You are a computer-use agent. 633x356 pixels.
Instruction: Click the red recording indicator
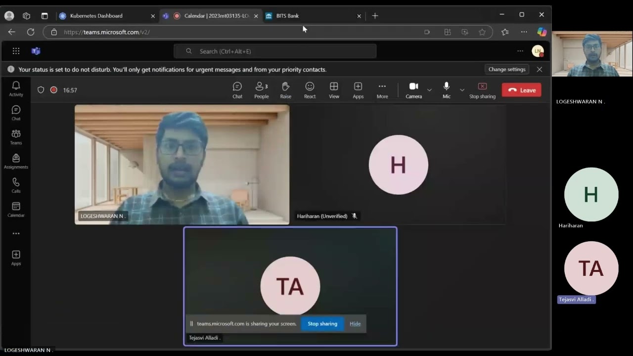coord(53,90)
